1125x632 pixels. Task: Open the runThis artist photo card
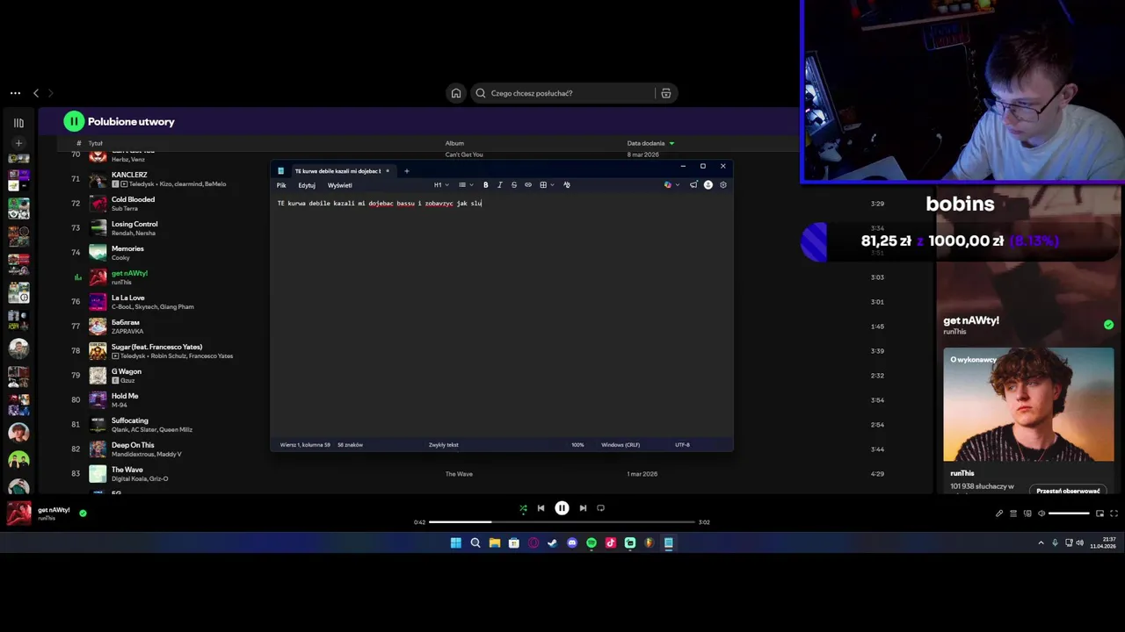[x=1028, y=405]
